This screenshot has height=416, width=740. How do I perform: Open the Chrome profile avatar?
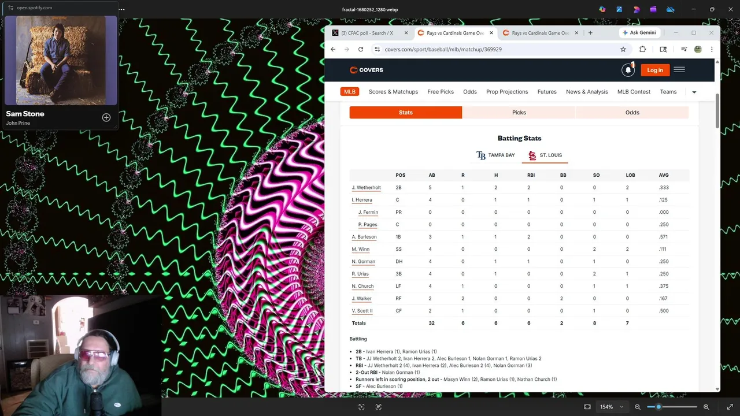698,49
